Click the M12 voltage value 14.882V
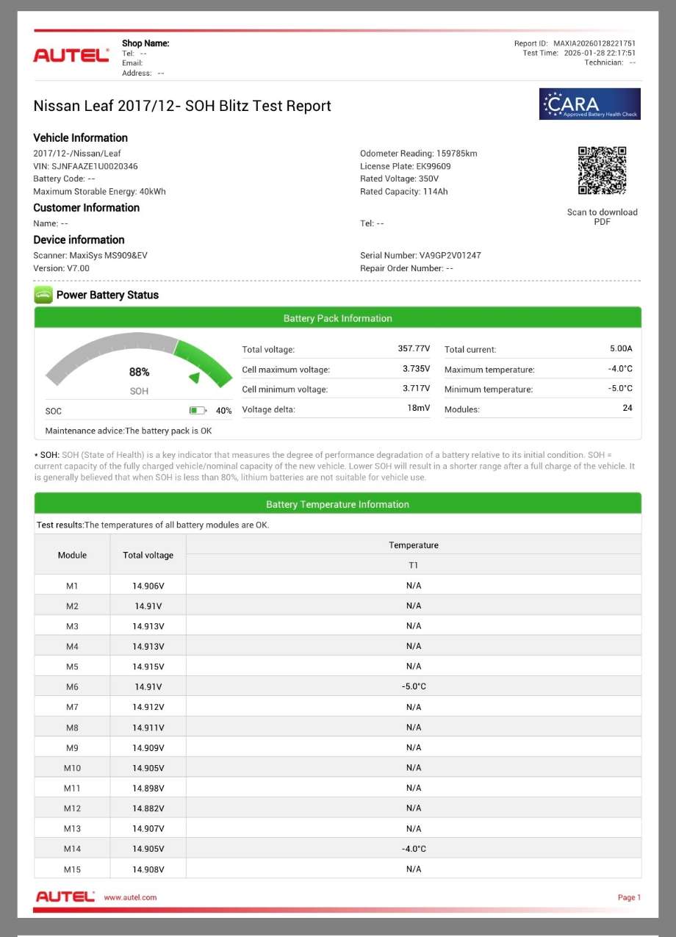This screenshot has width=676, height=937. tap(148, 808)
